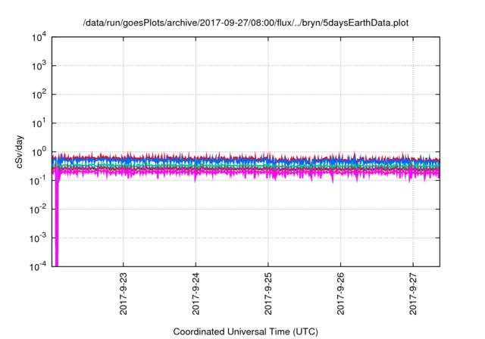Click the Coordinated Universal Time (UTC) axis title
Viewport: 485px width, 339px height.
[x=246, y=331]
